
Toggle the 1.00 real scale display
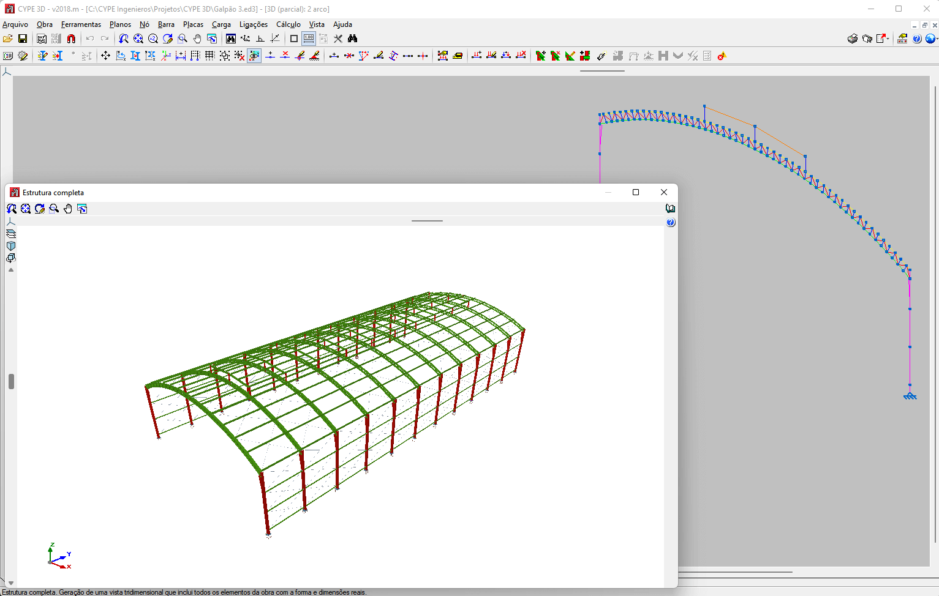coord(308,39)
